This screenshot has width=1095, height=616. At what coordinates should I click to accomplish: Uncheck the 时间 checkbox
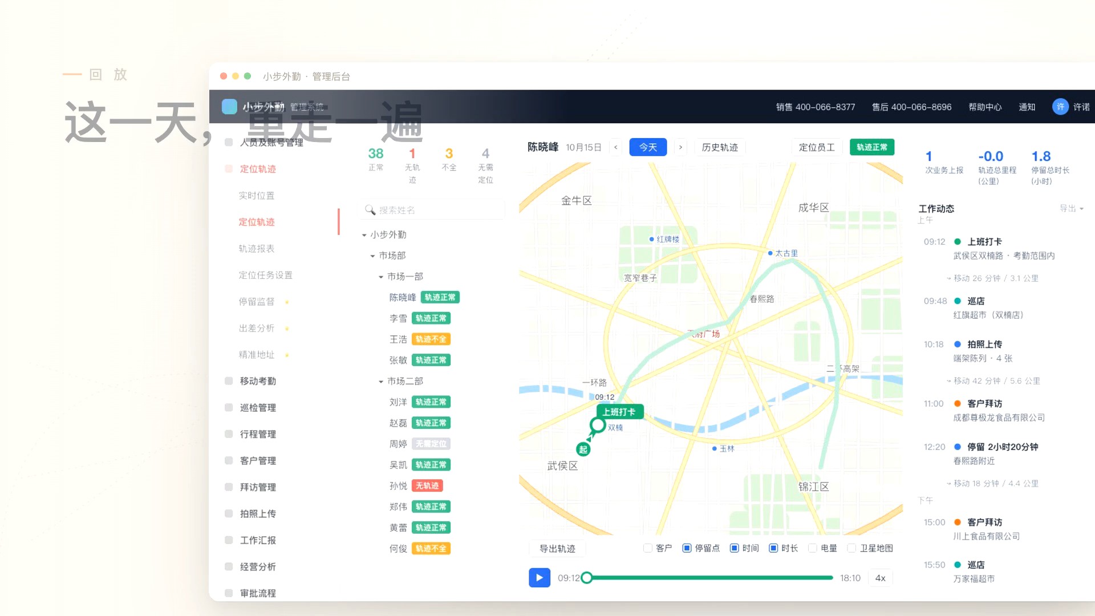pos(735,548)
